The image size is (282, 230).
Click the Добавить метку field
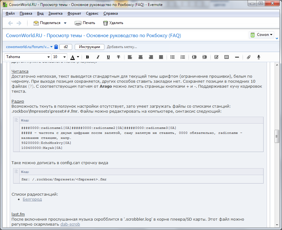pos(122,47)
